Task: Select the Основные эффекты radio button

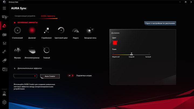Action: pyautogui.click(x=15, y=23)
